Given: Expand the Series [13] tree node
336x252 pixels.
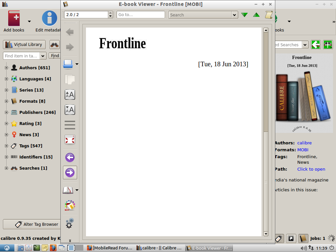Looking at the screenshot, I should [x=7, y=90].
